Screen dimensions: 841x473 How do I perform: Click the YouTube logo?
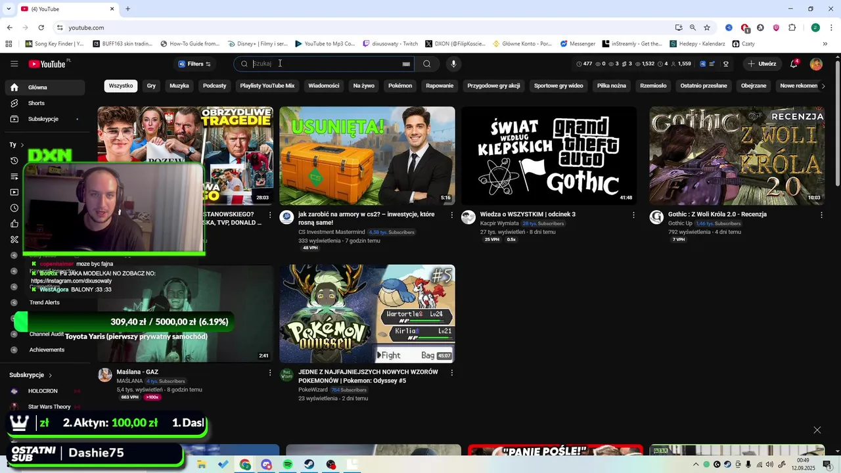(47, 64)
